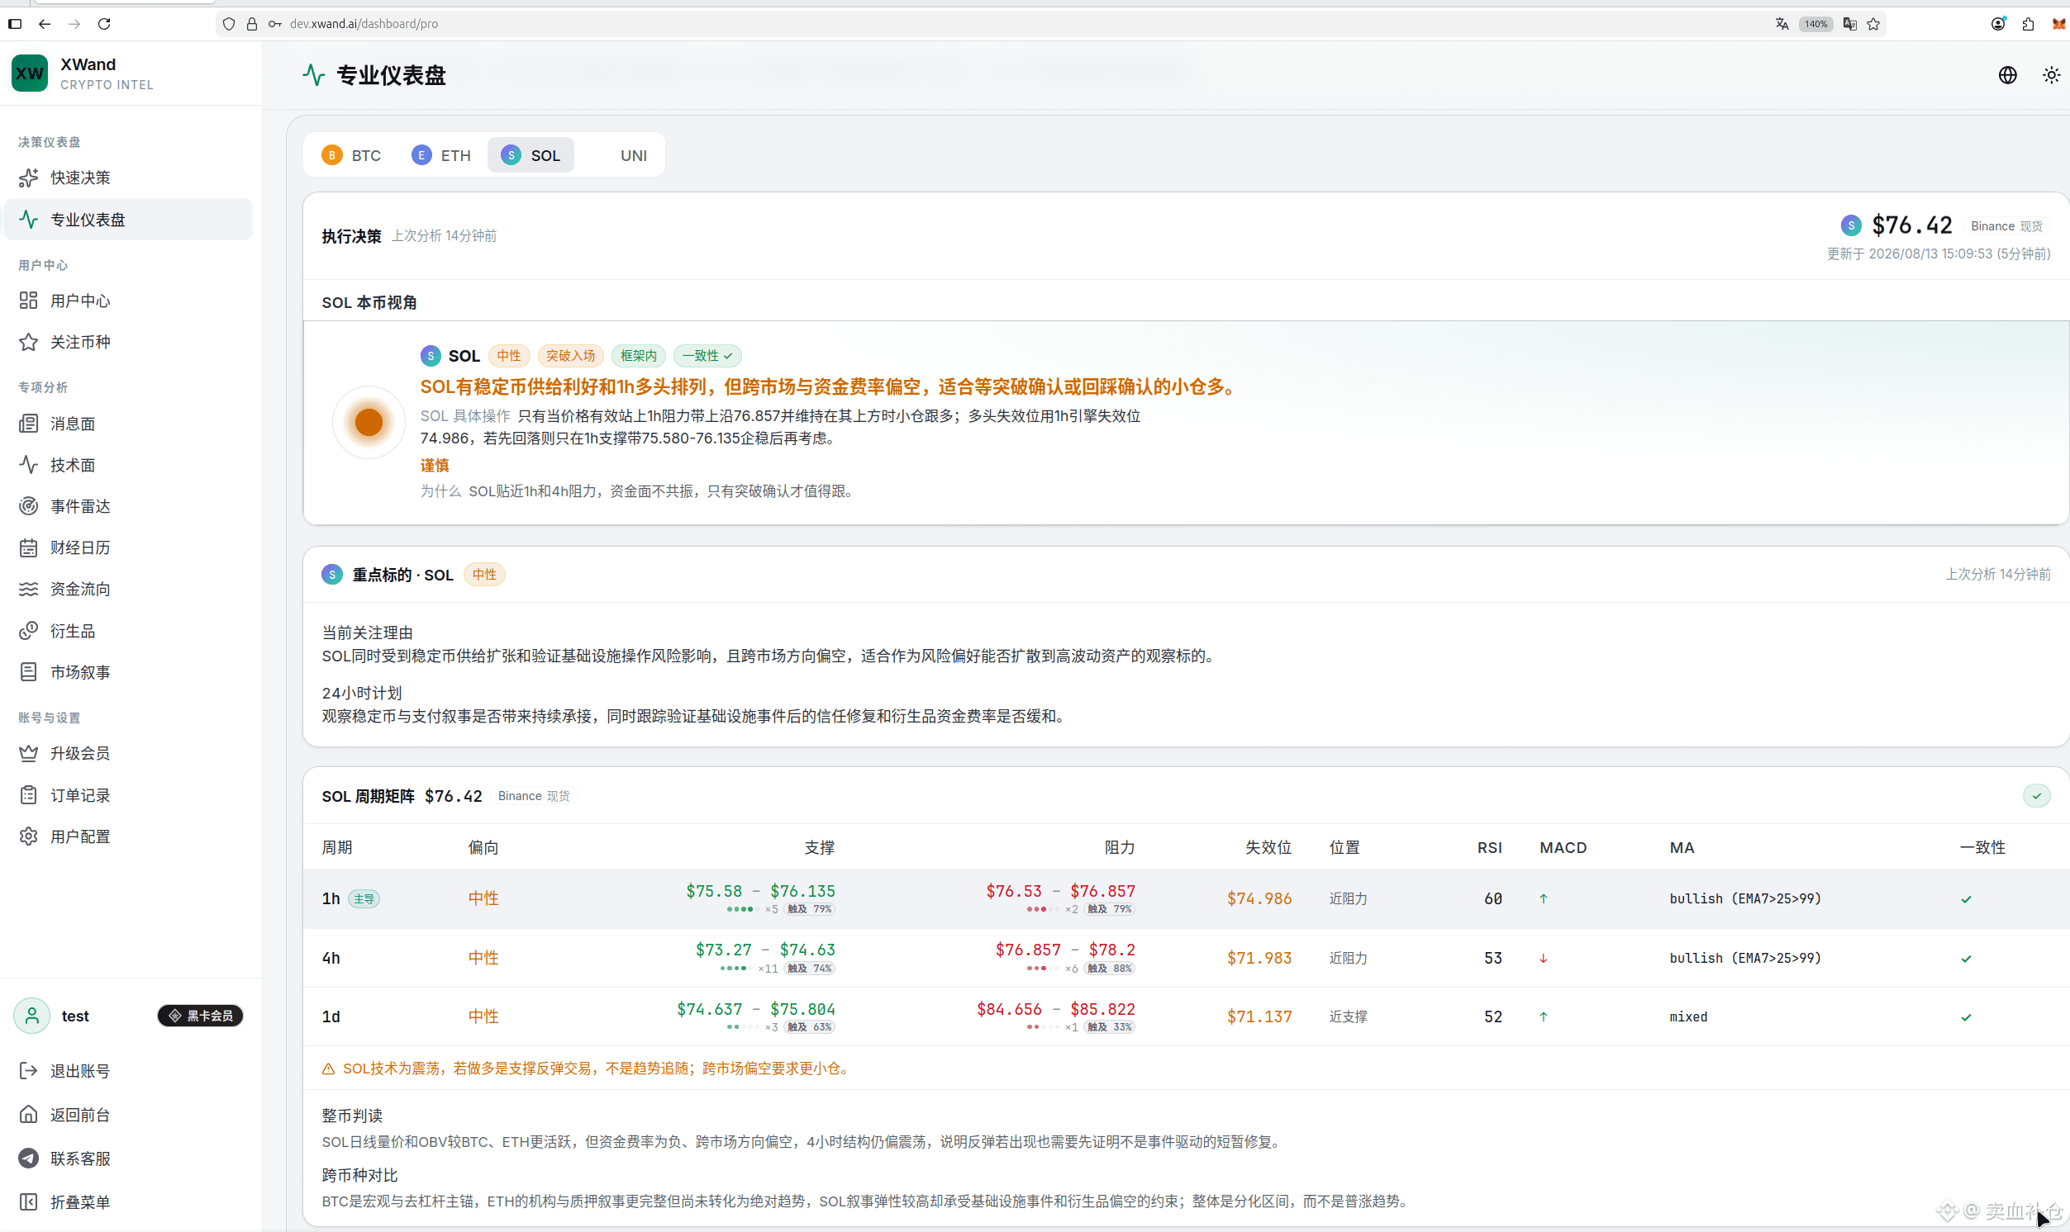The width and height of the screenshot is (2070, 1232).
Task: Open browser account profile icon
Action: (x=1999, y=24)
